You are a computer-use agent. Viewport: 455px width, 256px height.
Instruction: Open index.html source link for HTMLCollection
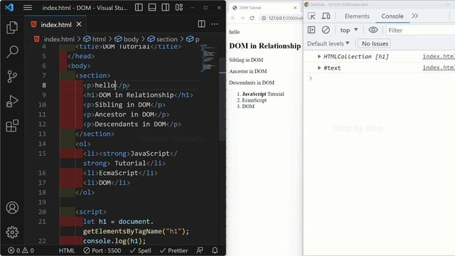(x=439, y=56)
